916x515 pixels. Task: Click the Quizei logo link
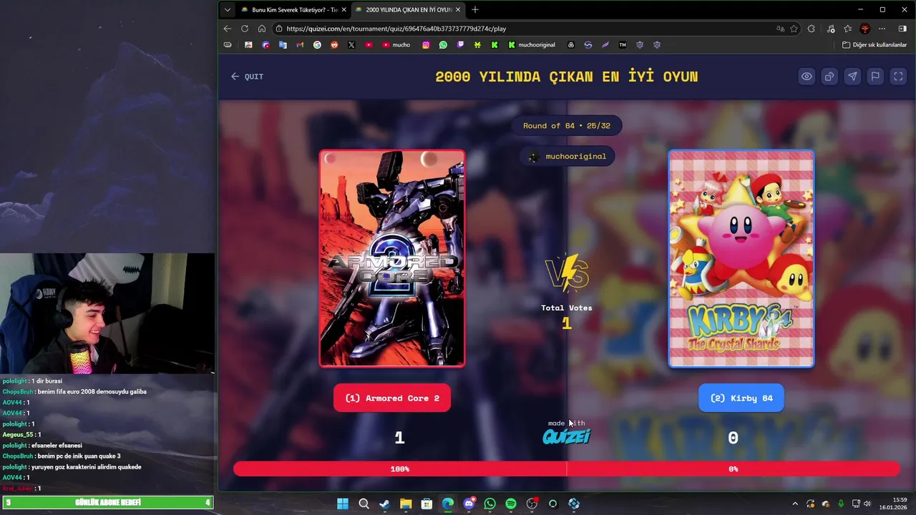566,436
